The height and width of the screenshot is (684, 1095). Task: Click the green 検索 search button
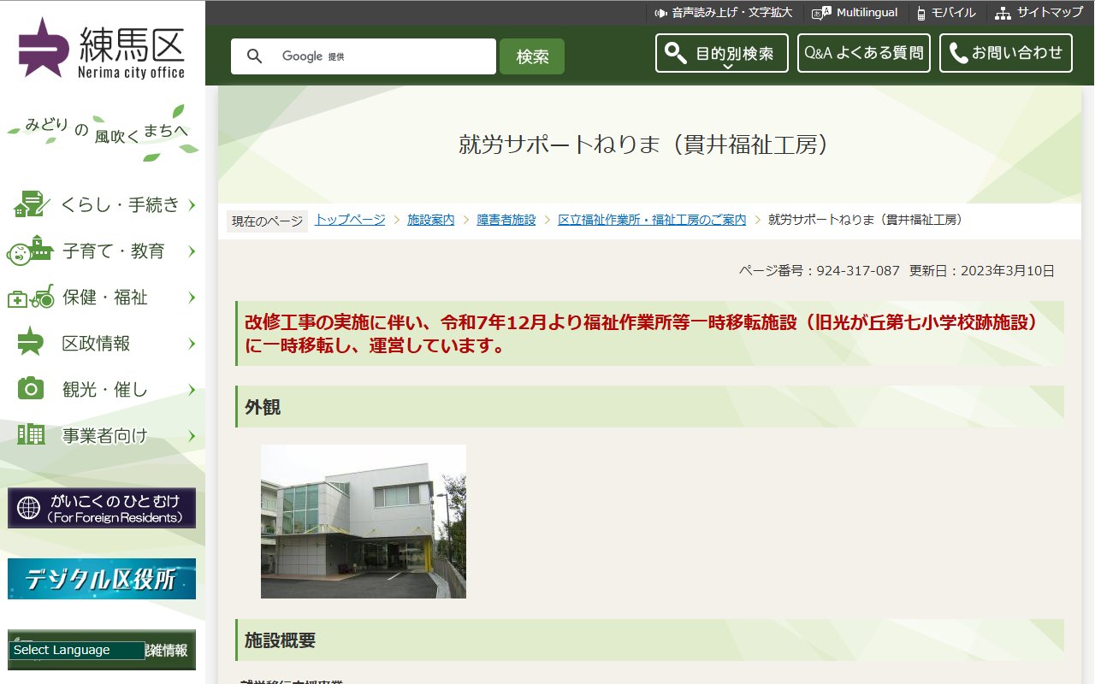pyautogui.click(x=532, y=56)
